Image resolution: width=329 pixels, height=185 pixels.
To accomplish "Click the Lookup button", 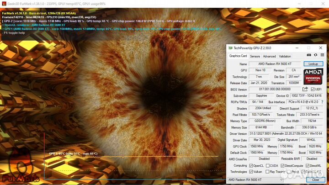I will 313,64.
